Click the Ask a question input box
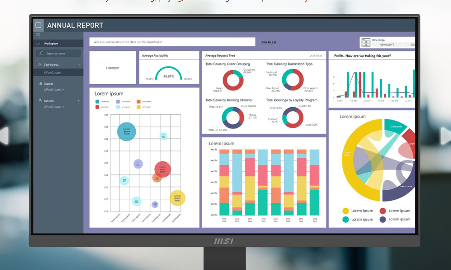Image resolution: width=451 pixels, height=270 pixels. (172, 42)
